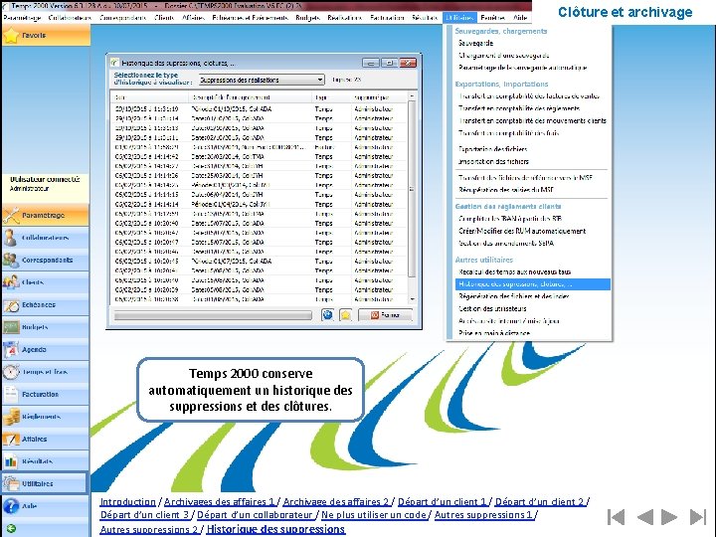Open the Règlements sidebar section
Screen dimensions: 716x537
coord(45,417)
